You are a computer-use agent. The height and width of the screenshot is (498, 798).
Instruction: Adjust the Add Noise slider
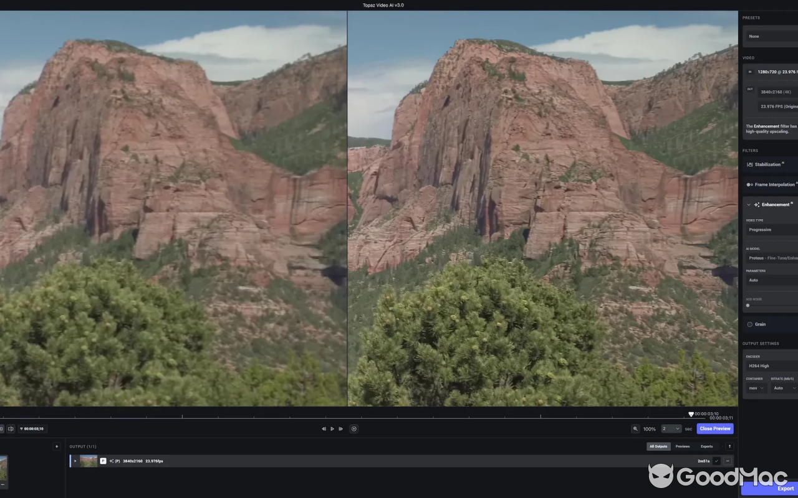click(748, 306)
